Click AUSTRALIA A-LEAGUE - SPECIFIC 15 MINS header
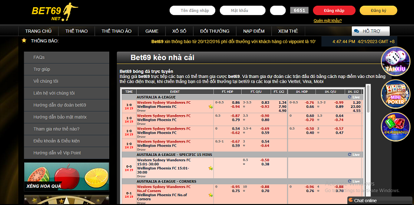The height and width of the screenshot is (205, 414). (174, 154)
